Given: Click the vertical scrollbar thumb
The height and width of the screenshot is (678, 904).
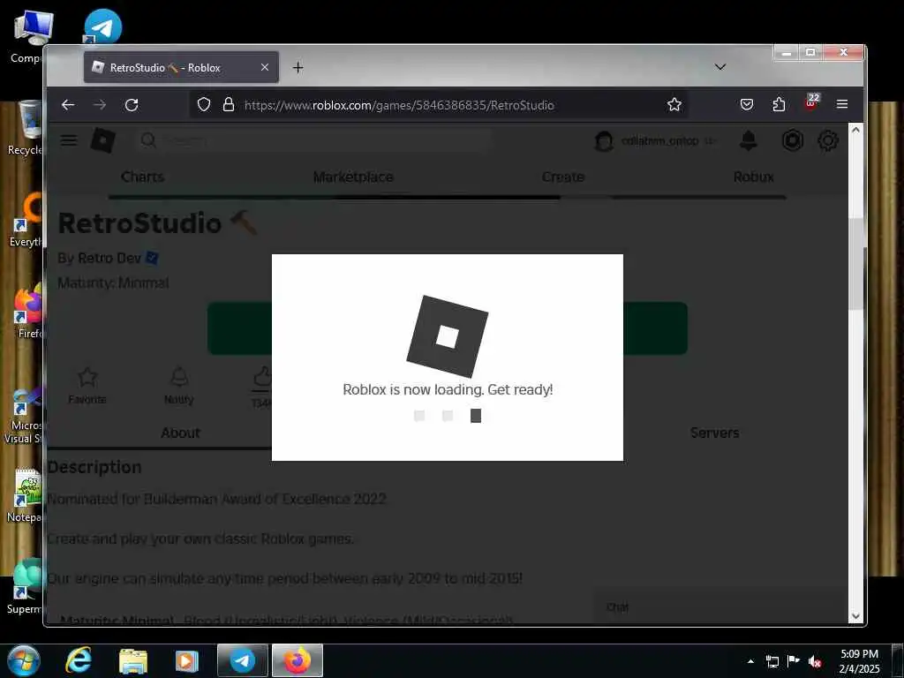Looking at the screenshot, I should click(855, 264).
